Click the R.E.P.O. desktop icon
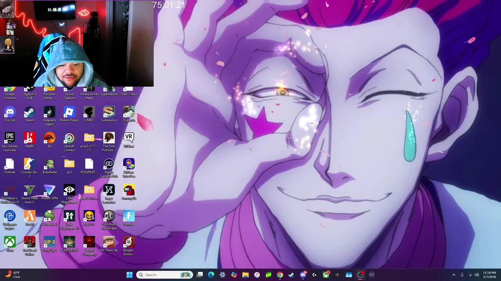This screenshot has width=501, height=281. click(x=89, y=219)
